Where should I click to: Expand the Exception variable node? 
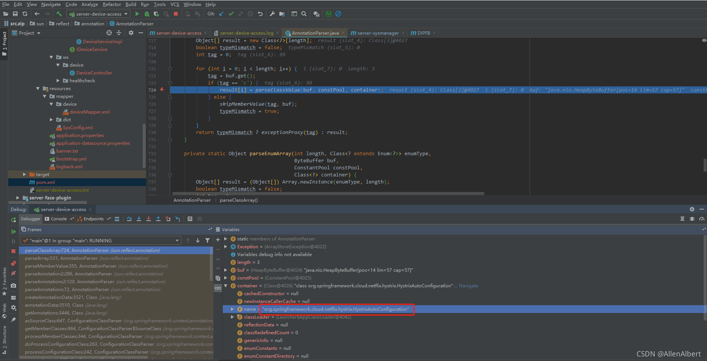[226, 246]
